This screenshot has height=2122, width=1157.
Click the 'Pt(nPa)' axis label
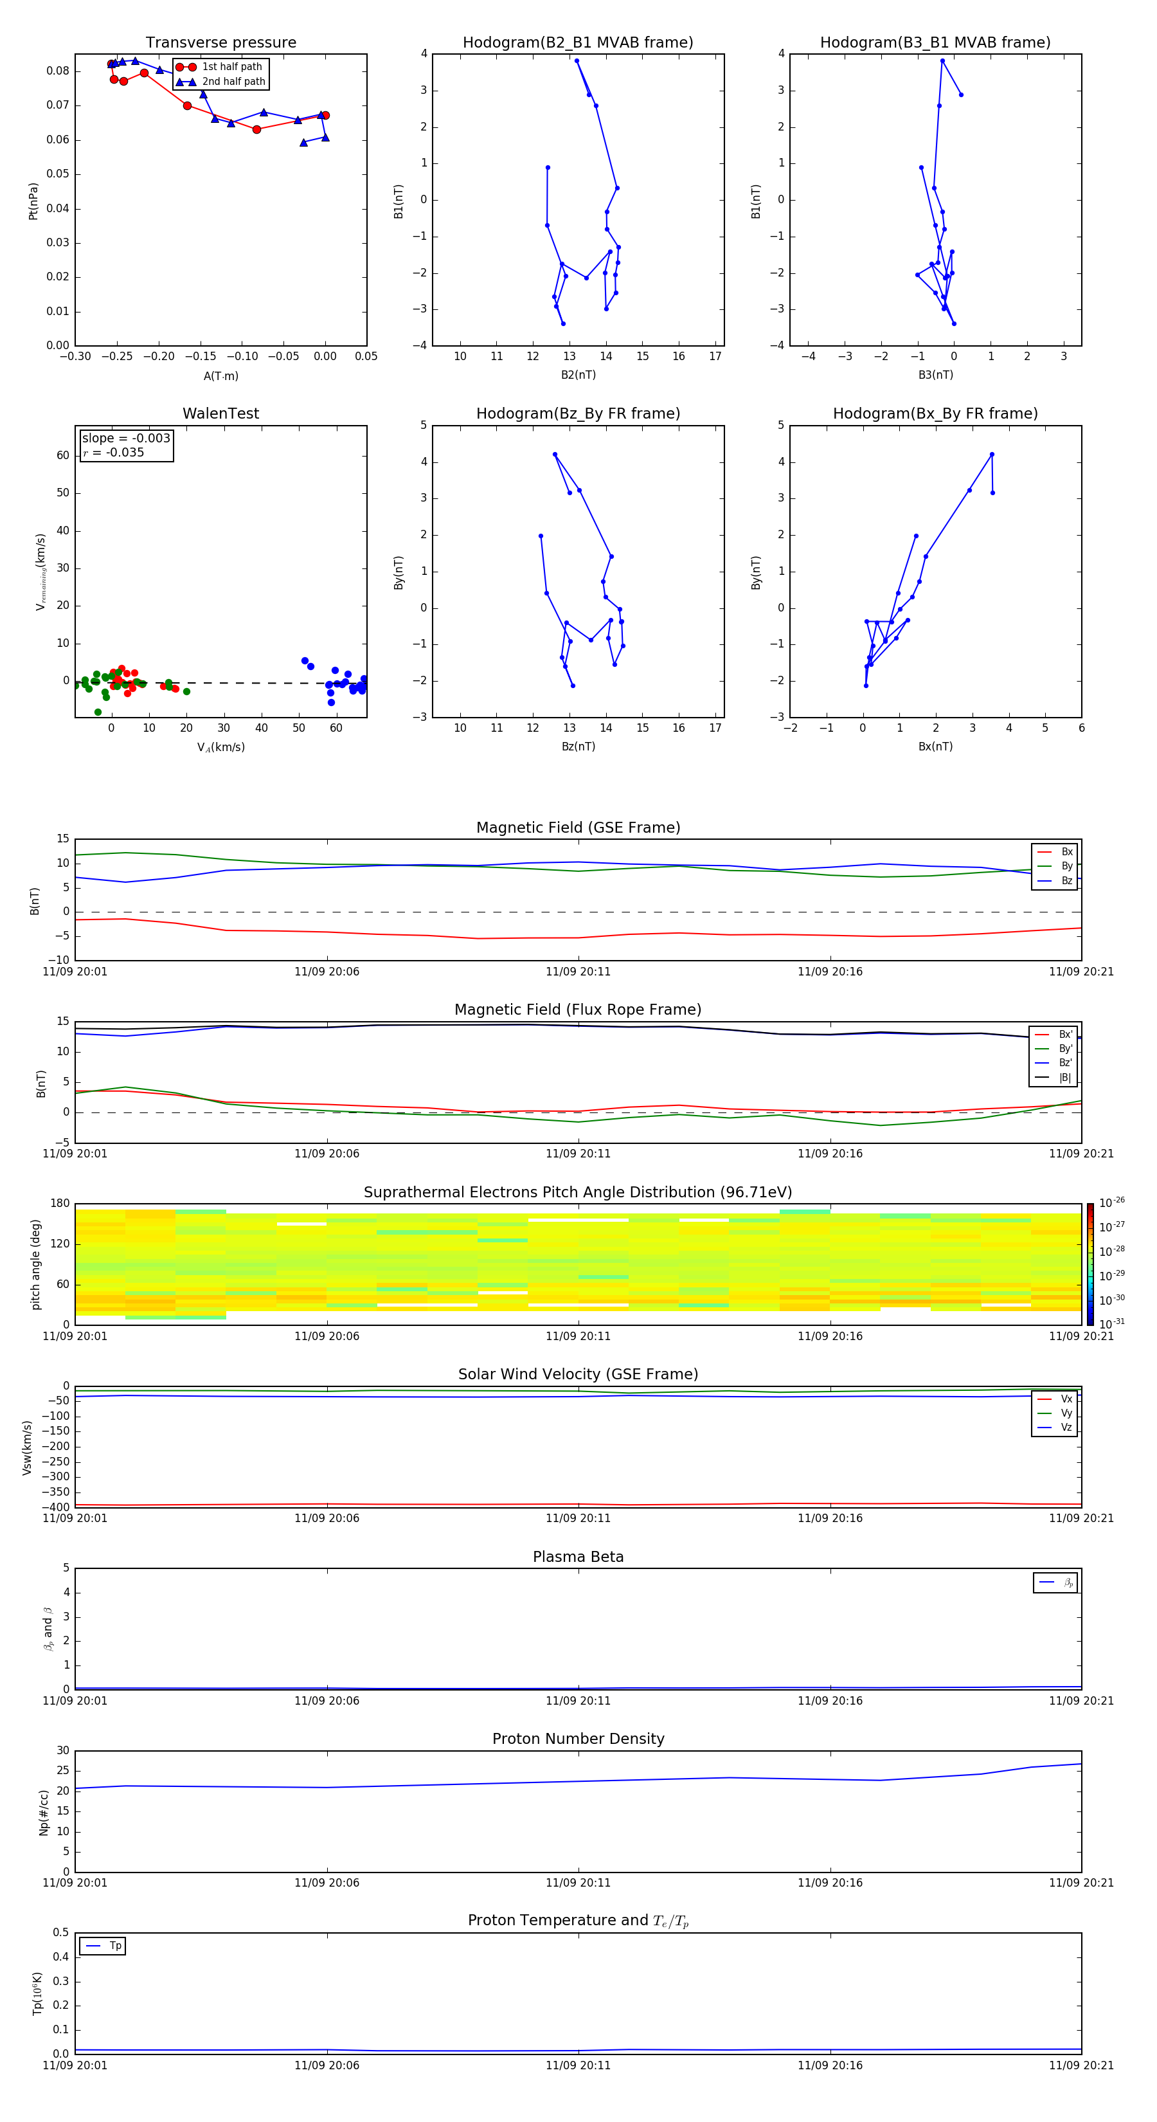pos(34,200)
